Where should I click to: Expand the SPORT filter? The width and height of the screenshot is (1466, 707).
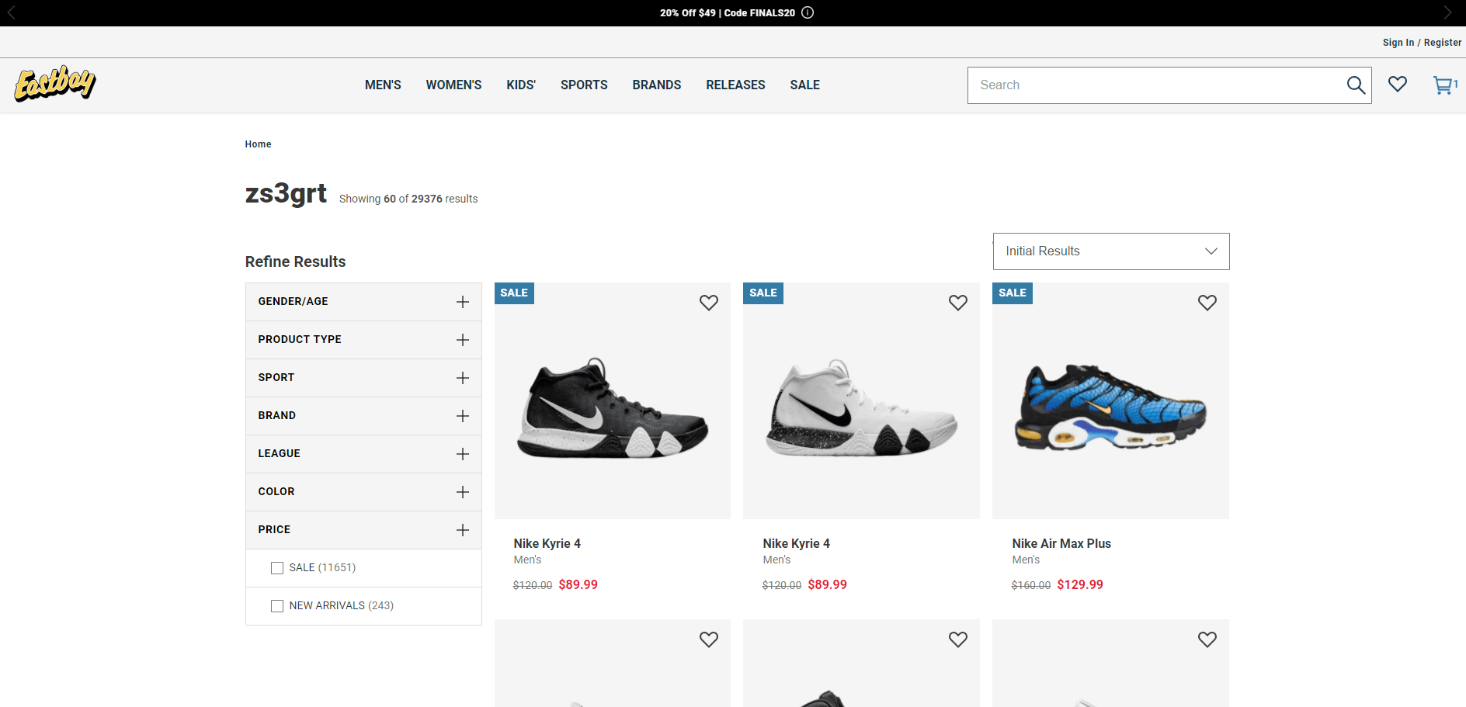point(363,378)
